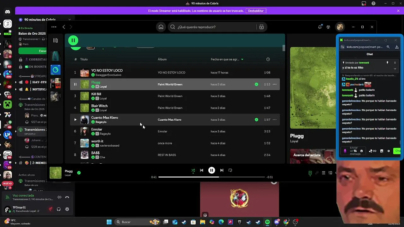Open File Explorer in taskbar
404x227 pixels.
click(203, 222)
